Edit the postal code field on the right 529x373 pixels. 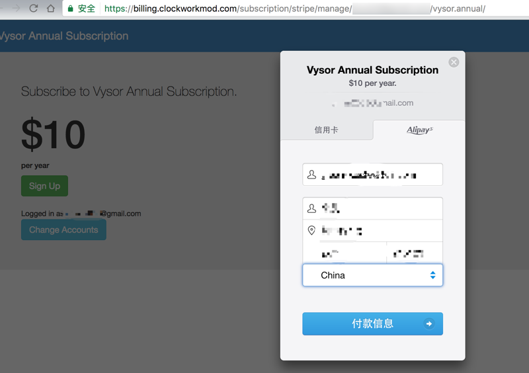click(415, 253)
